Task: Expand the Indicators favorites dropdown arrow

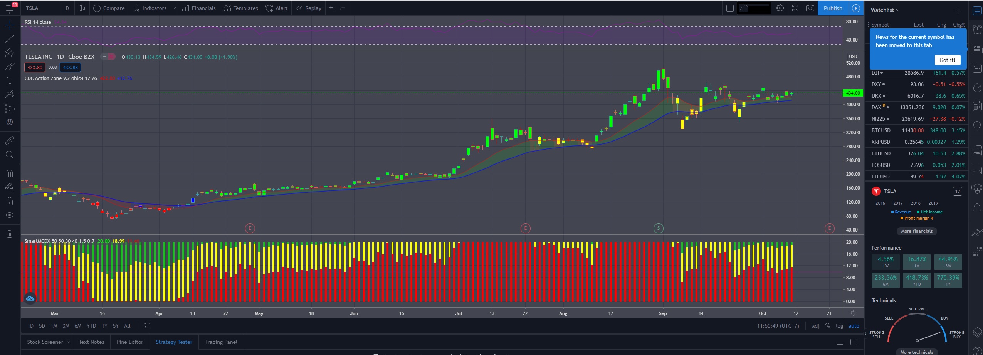Action: (174, 8)
